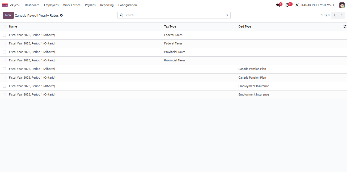Open the Configuration menu
Image resolution: width=347 pixels, height=172 pixels.
(128, 5)
